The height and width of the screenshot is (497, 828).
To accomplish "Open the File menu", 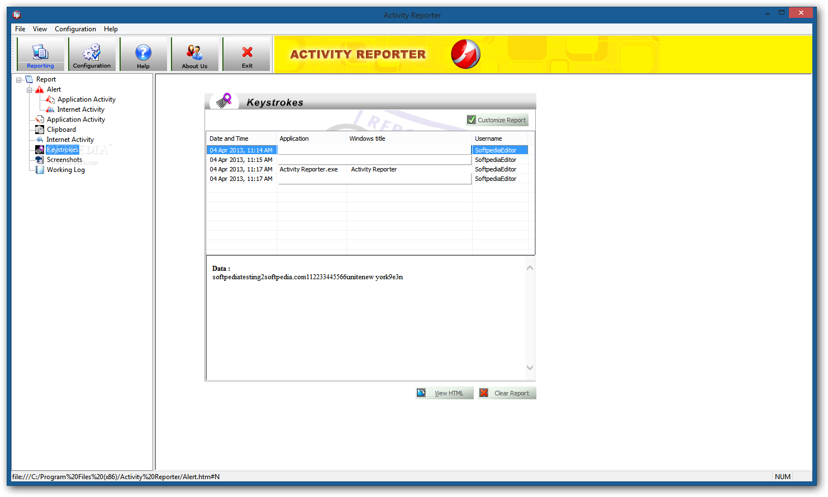I will coord(20,29).
